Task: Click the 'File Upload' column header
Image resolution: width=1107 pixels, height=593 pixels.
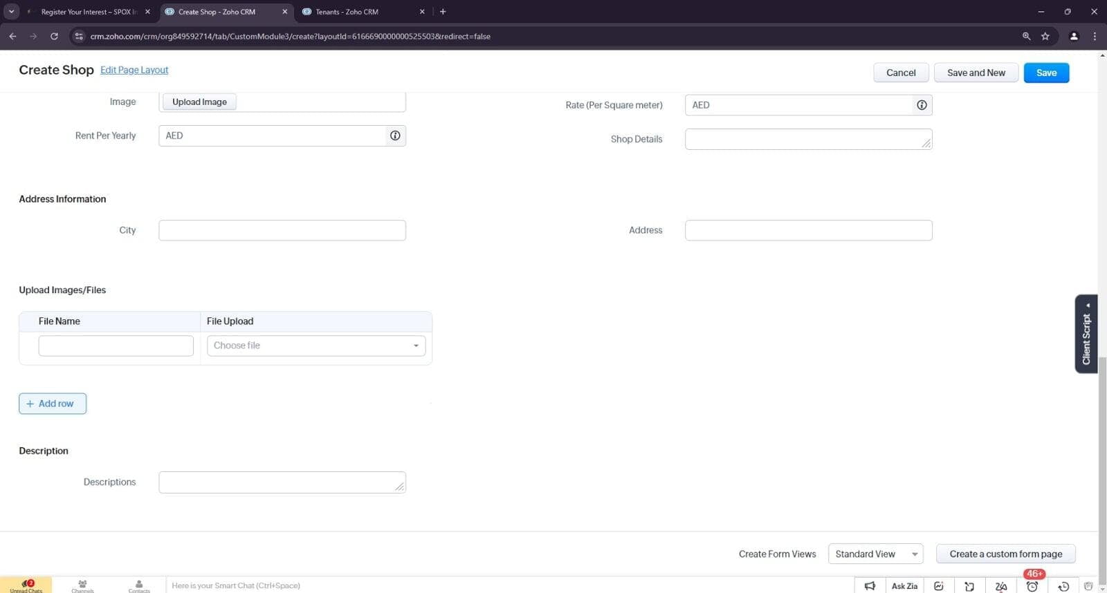Action: point(230,321)
